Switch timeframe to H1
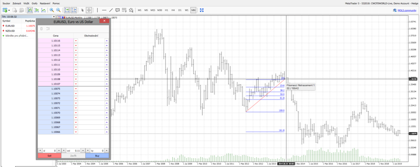This screenshot has height=167, width=420. click(167, 10)
